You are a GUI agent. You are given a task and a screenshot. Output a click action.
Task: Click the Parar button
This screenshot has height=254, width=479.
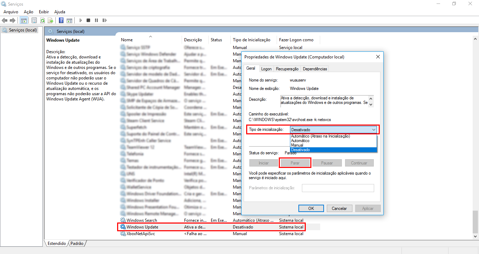(x=295, y=163)
